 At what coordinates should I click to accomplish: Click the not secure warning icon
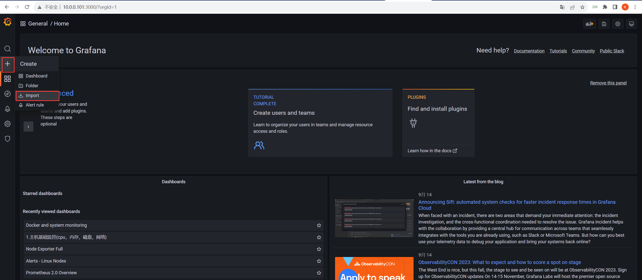(39, 7)
